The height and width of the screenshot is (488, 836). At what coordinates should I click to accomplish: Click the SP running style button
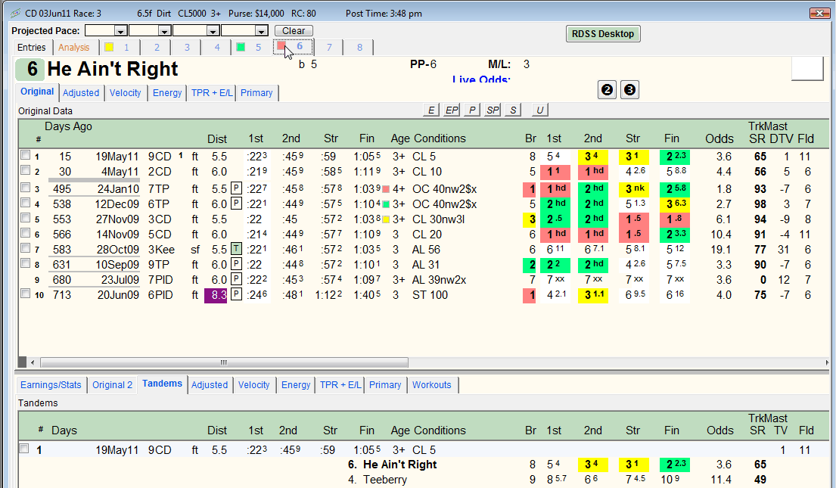coord(493,110)
